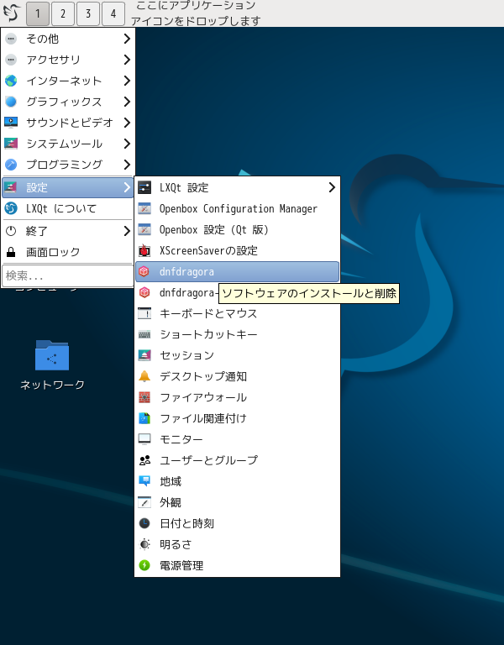Click the 電源管理 green power icon

144,565
